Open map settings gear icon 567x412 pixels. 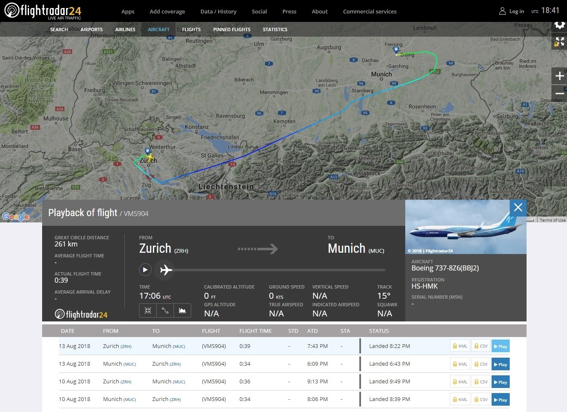(559, 24)
